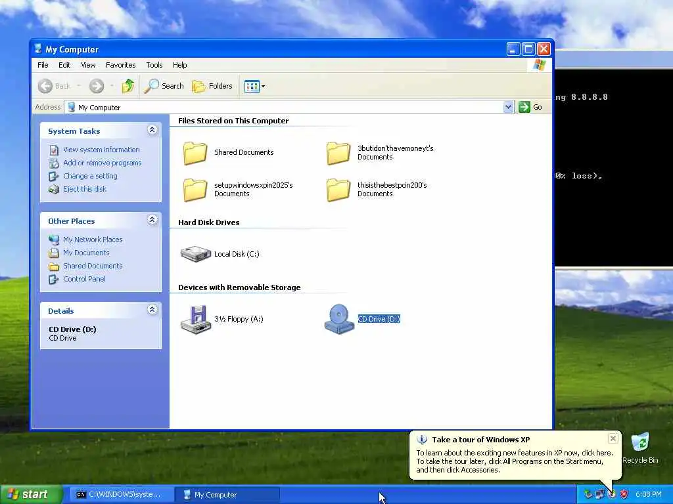Image resolution: width=673 pixels, height=504 pixels.
Task: Select the 3½ Floppy (A:) drive icon
Action: pyautogui.click(x=195, y=320)
